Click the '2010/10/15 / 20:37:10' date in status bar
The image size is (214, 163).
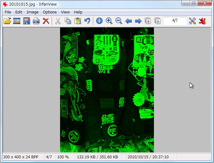click(148, 157)
